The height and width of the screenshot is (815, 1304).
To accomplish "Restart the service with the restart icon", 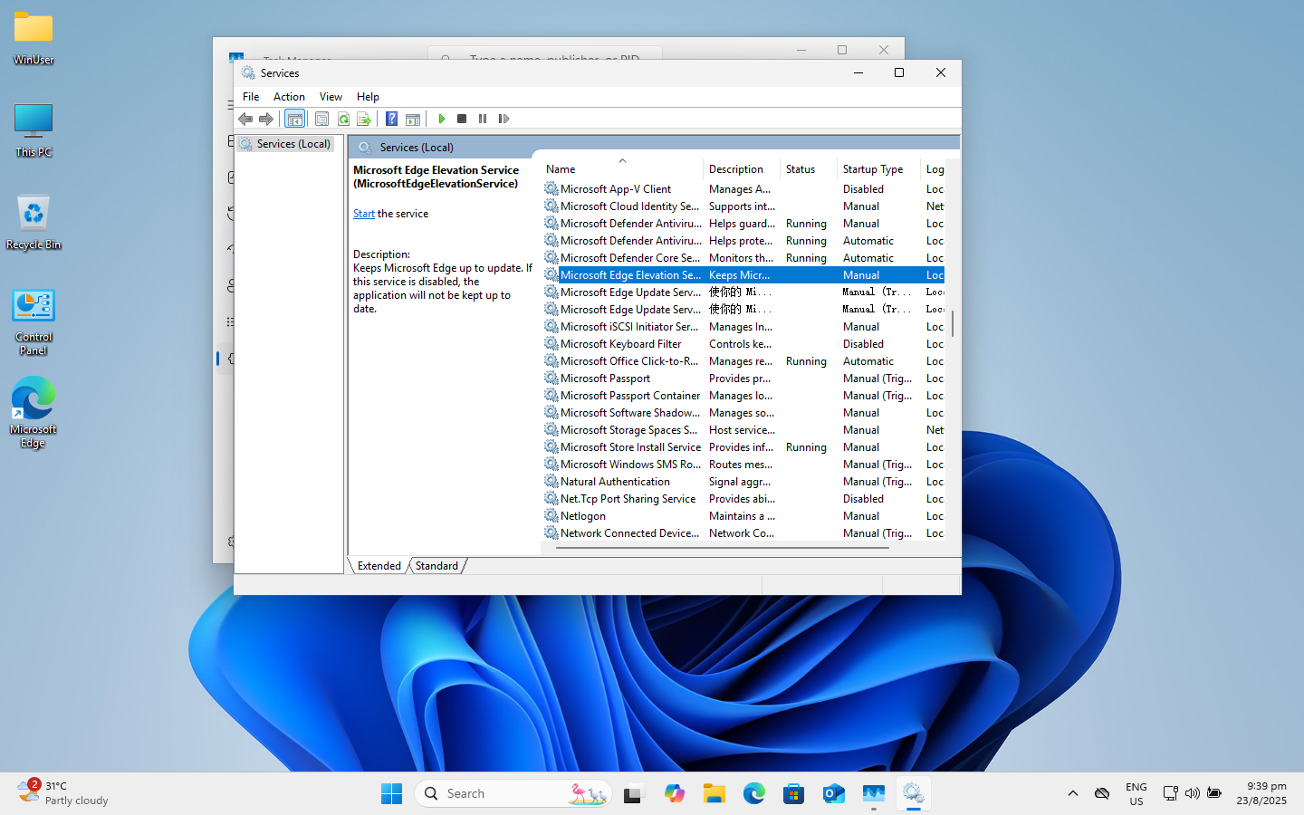I will (503, 119).
